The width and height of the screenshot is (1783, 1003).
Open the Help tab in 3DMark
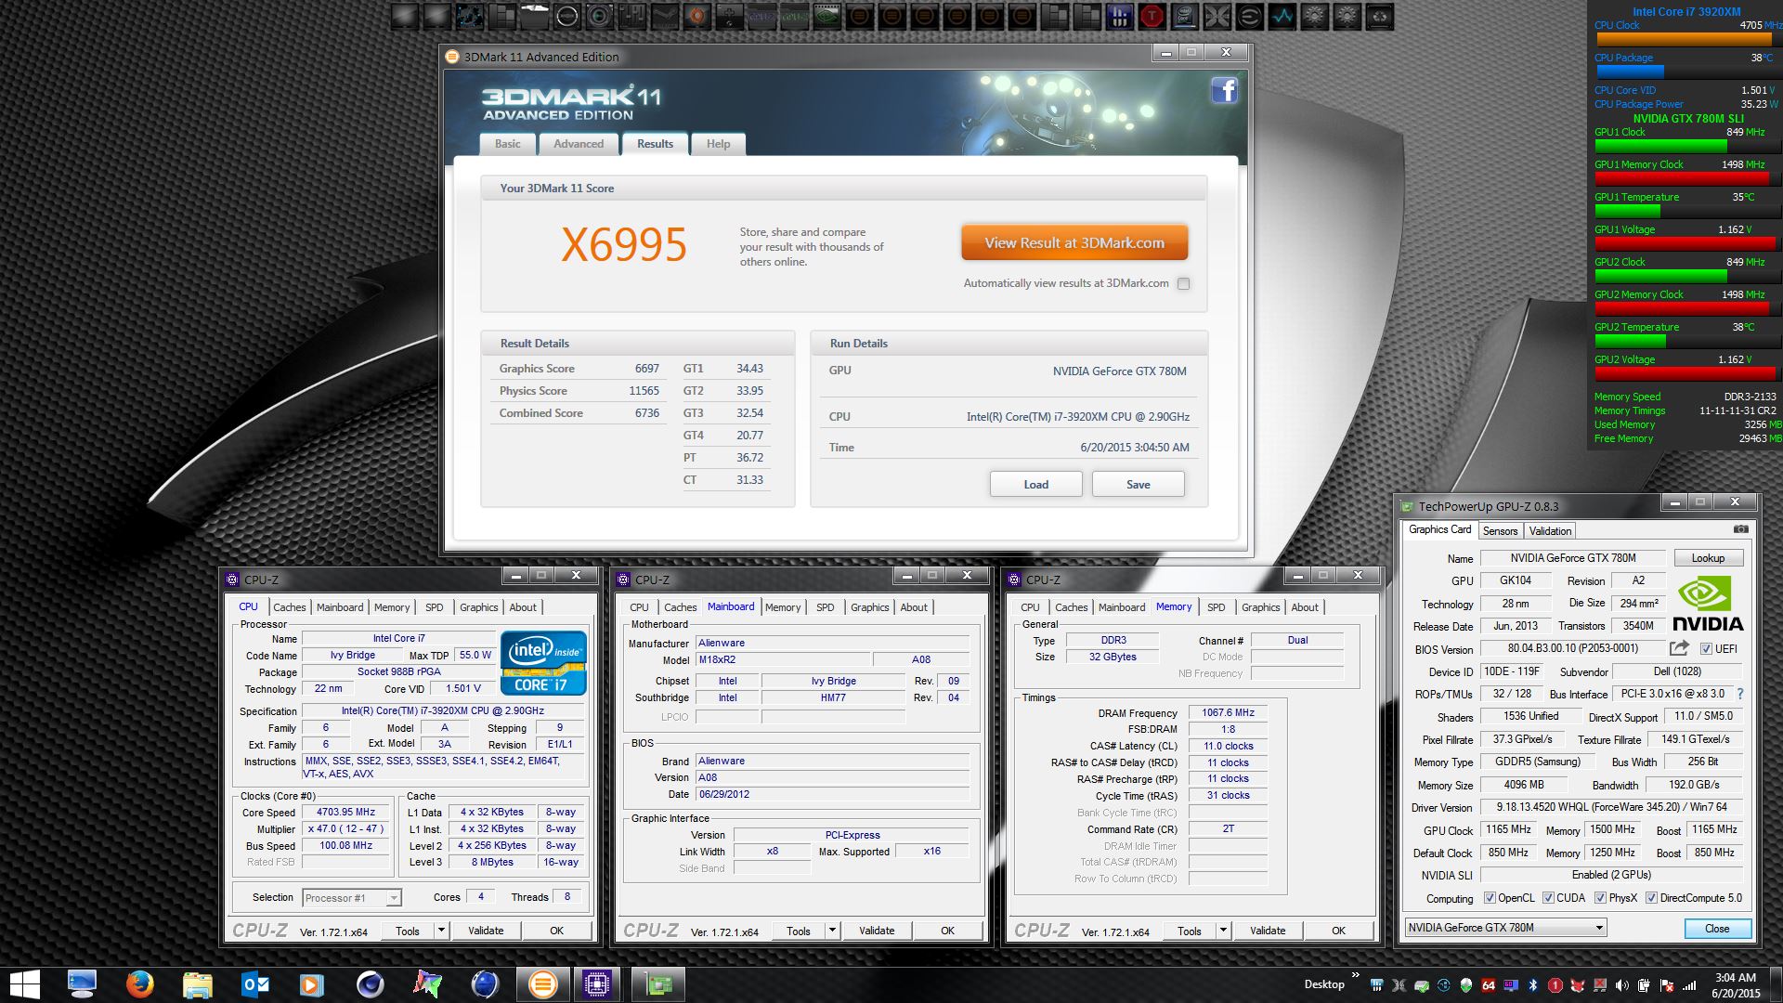(718, 144)
